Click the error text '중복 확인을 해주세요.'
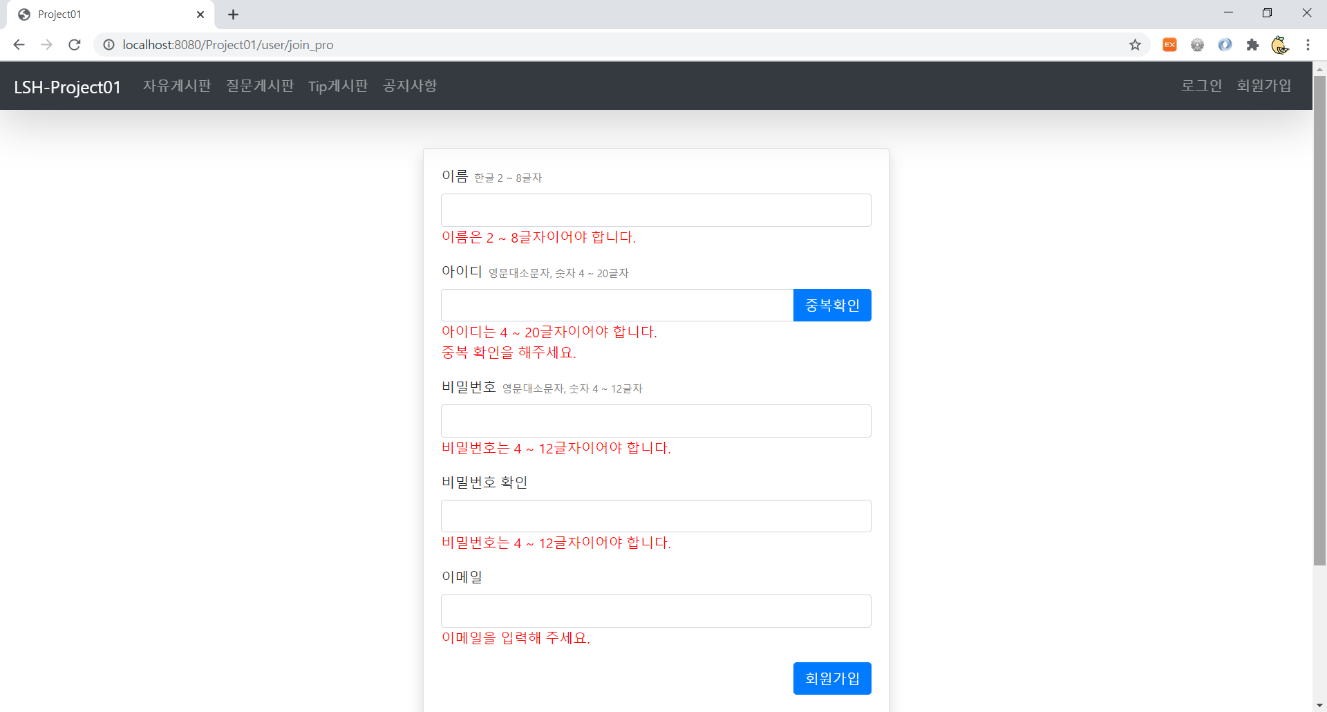1327x712 pixels. [509, 353]
